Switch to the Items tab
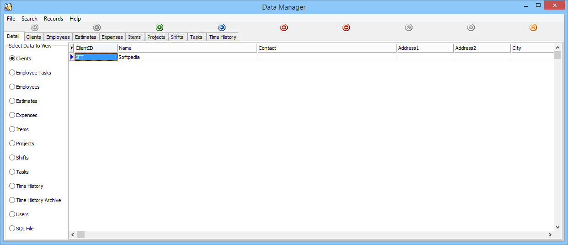 point(134,37)
